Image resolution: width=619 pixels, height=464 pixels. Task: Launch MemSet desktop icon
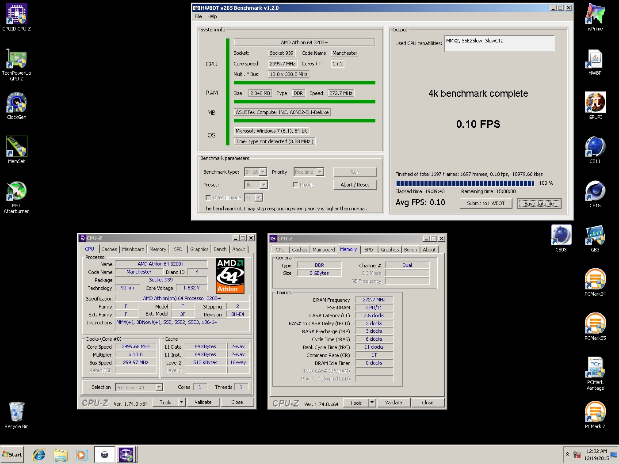[16, 150]
